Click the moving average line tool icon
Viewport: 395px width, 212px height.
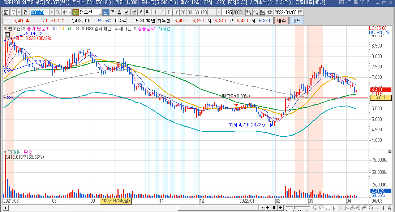click(340, 208)
